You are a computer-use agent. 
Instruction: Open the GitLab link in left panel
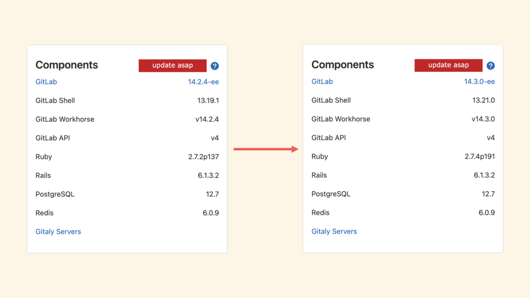pyautogui.click(x=46, y=82)
